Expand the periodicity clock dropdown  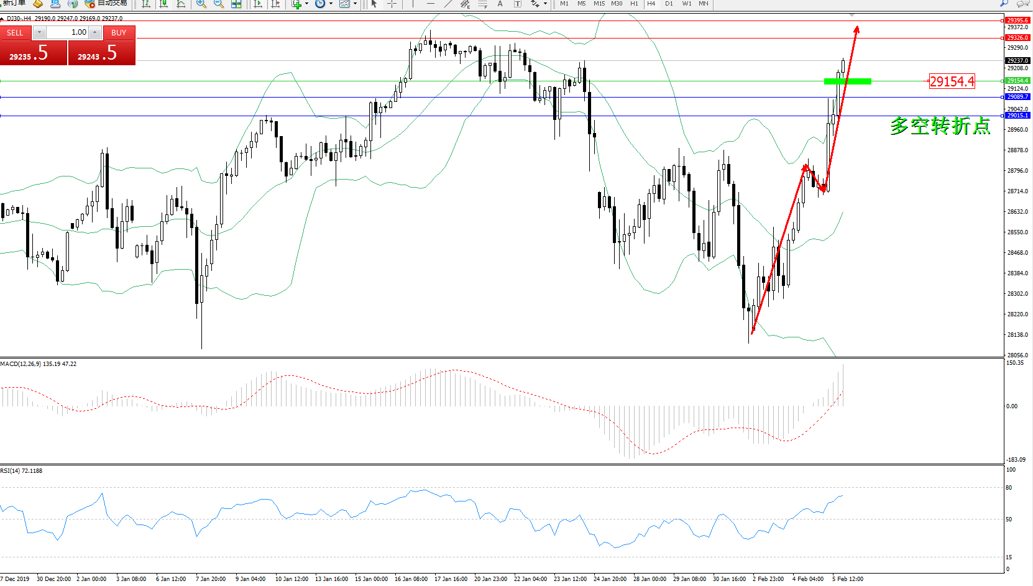coord(331,4)
